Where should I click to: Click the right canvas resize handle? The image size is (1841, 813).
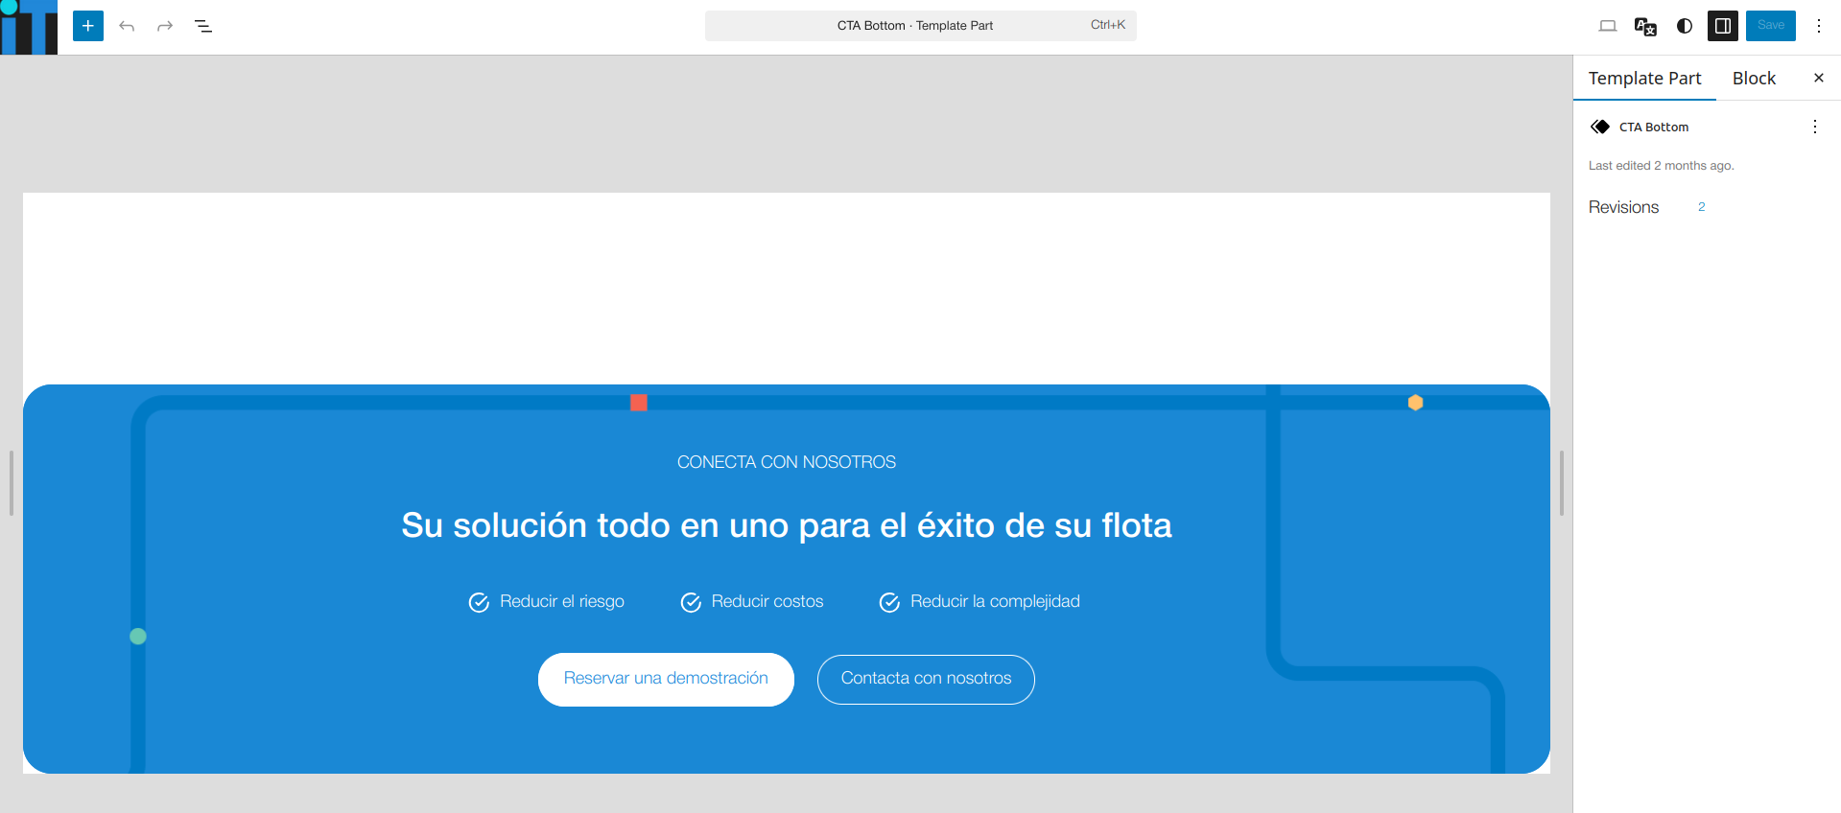coord(1562,483)
